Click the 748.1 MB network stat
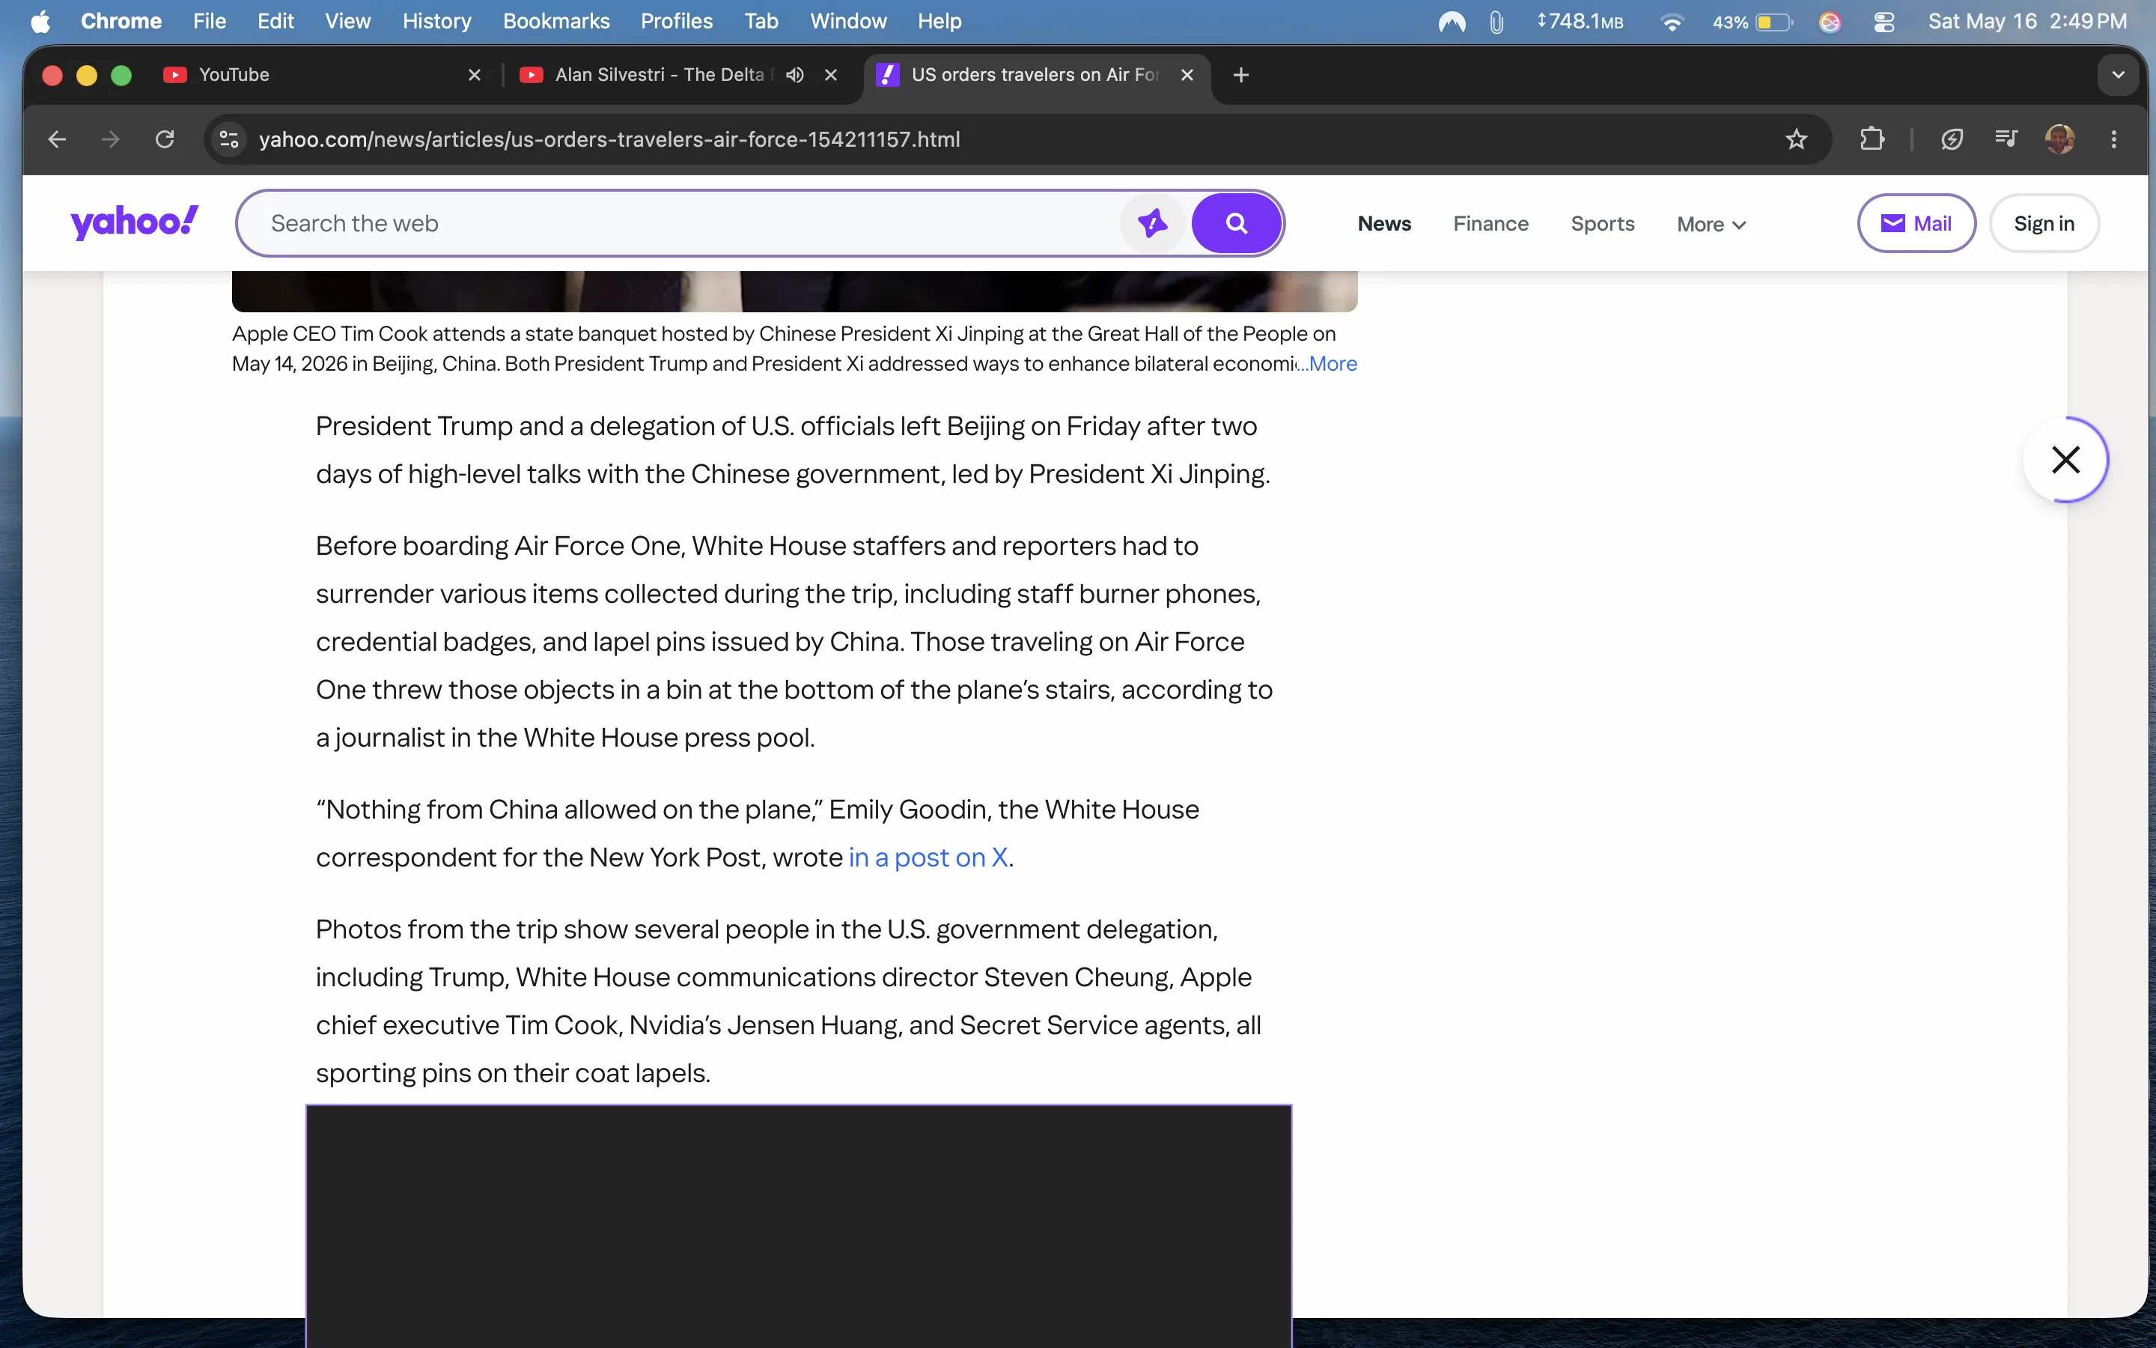This screenshot has width=2156, height=1348. click(1580, 22)
